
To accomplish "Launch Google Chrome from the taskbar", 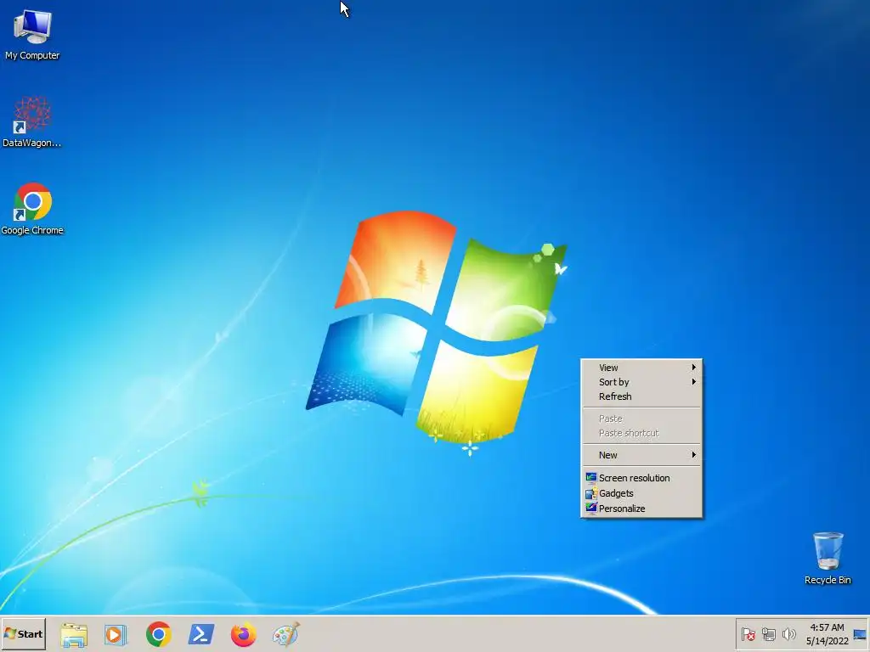I will point(159,634).
